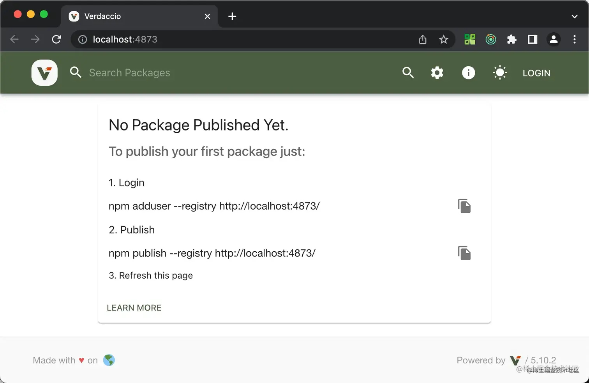Open the LEARN MORE link

click(134, 308)
